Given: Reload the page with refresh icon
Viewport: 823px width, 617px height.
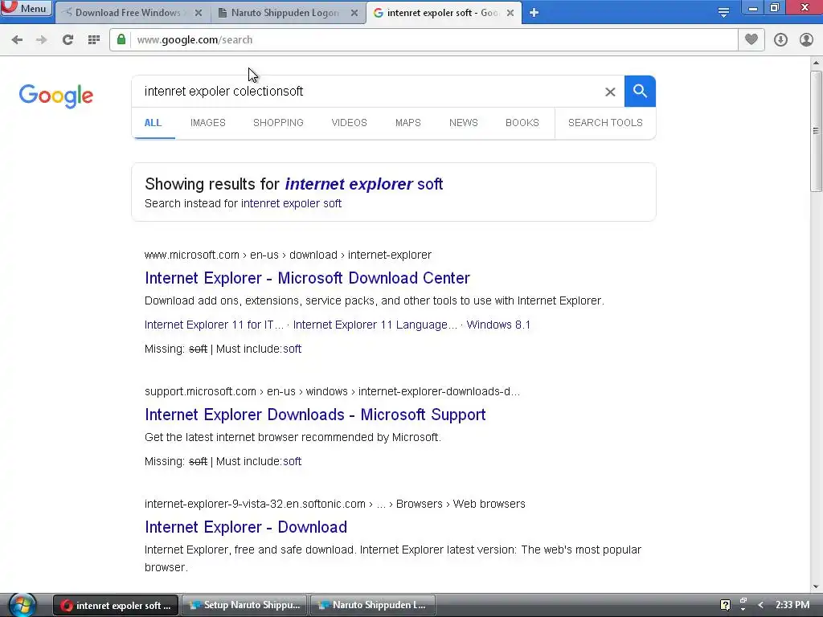Looking at the screenshot, I should [68, 40].
